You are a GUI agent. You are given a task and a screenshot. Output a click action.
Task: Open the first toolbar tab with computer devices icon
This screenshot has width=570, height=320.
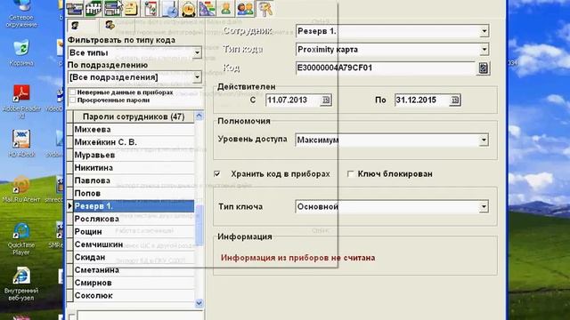[x=75, y=8]
